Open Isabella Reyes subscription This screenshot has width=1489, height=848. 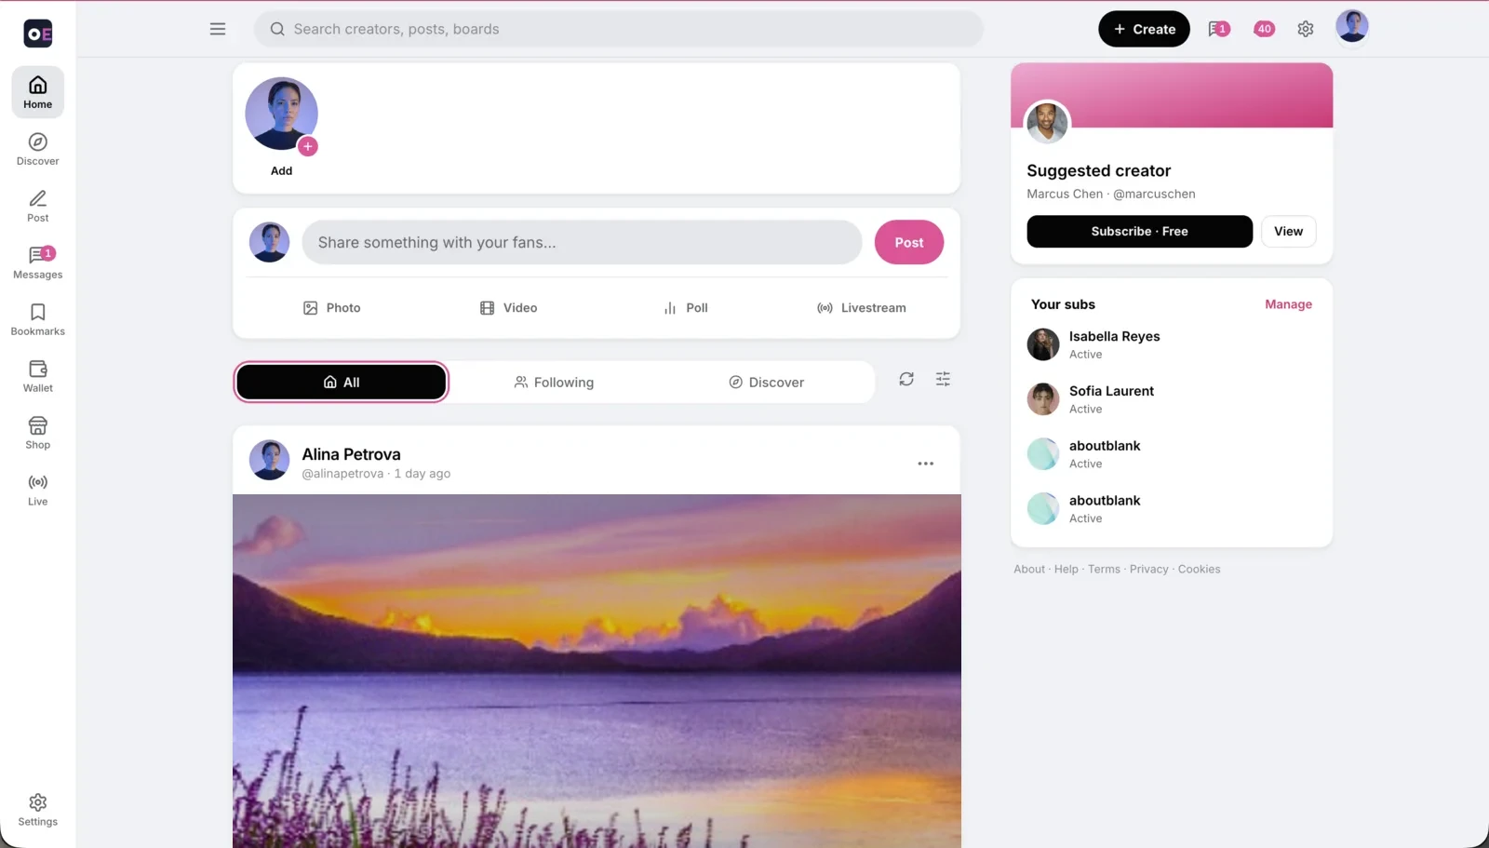click(x=1172, y=344)
